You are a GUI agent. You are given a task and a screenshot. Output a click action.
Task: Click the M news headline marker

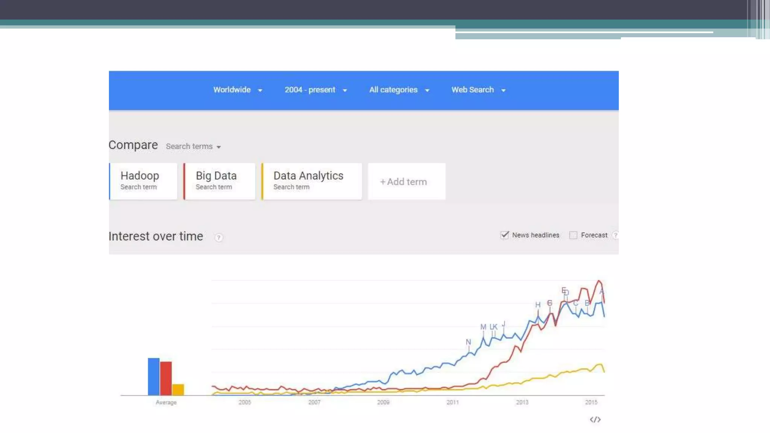tap(483, 327)
